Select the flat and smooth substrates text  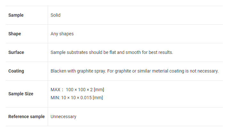pyautogui.click(x=112, y=52)
